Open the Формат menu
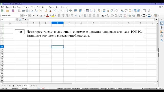The image size is (164, 92). tap(27, 7)
